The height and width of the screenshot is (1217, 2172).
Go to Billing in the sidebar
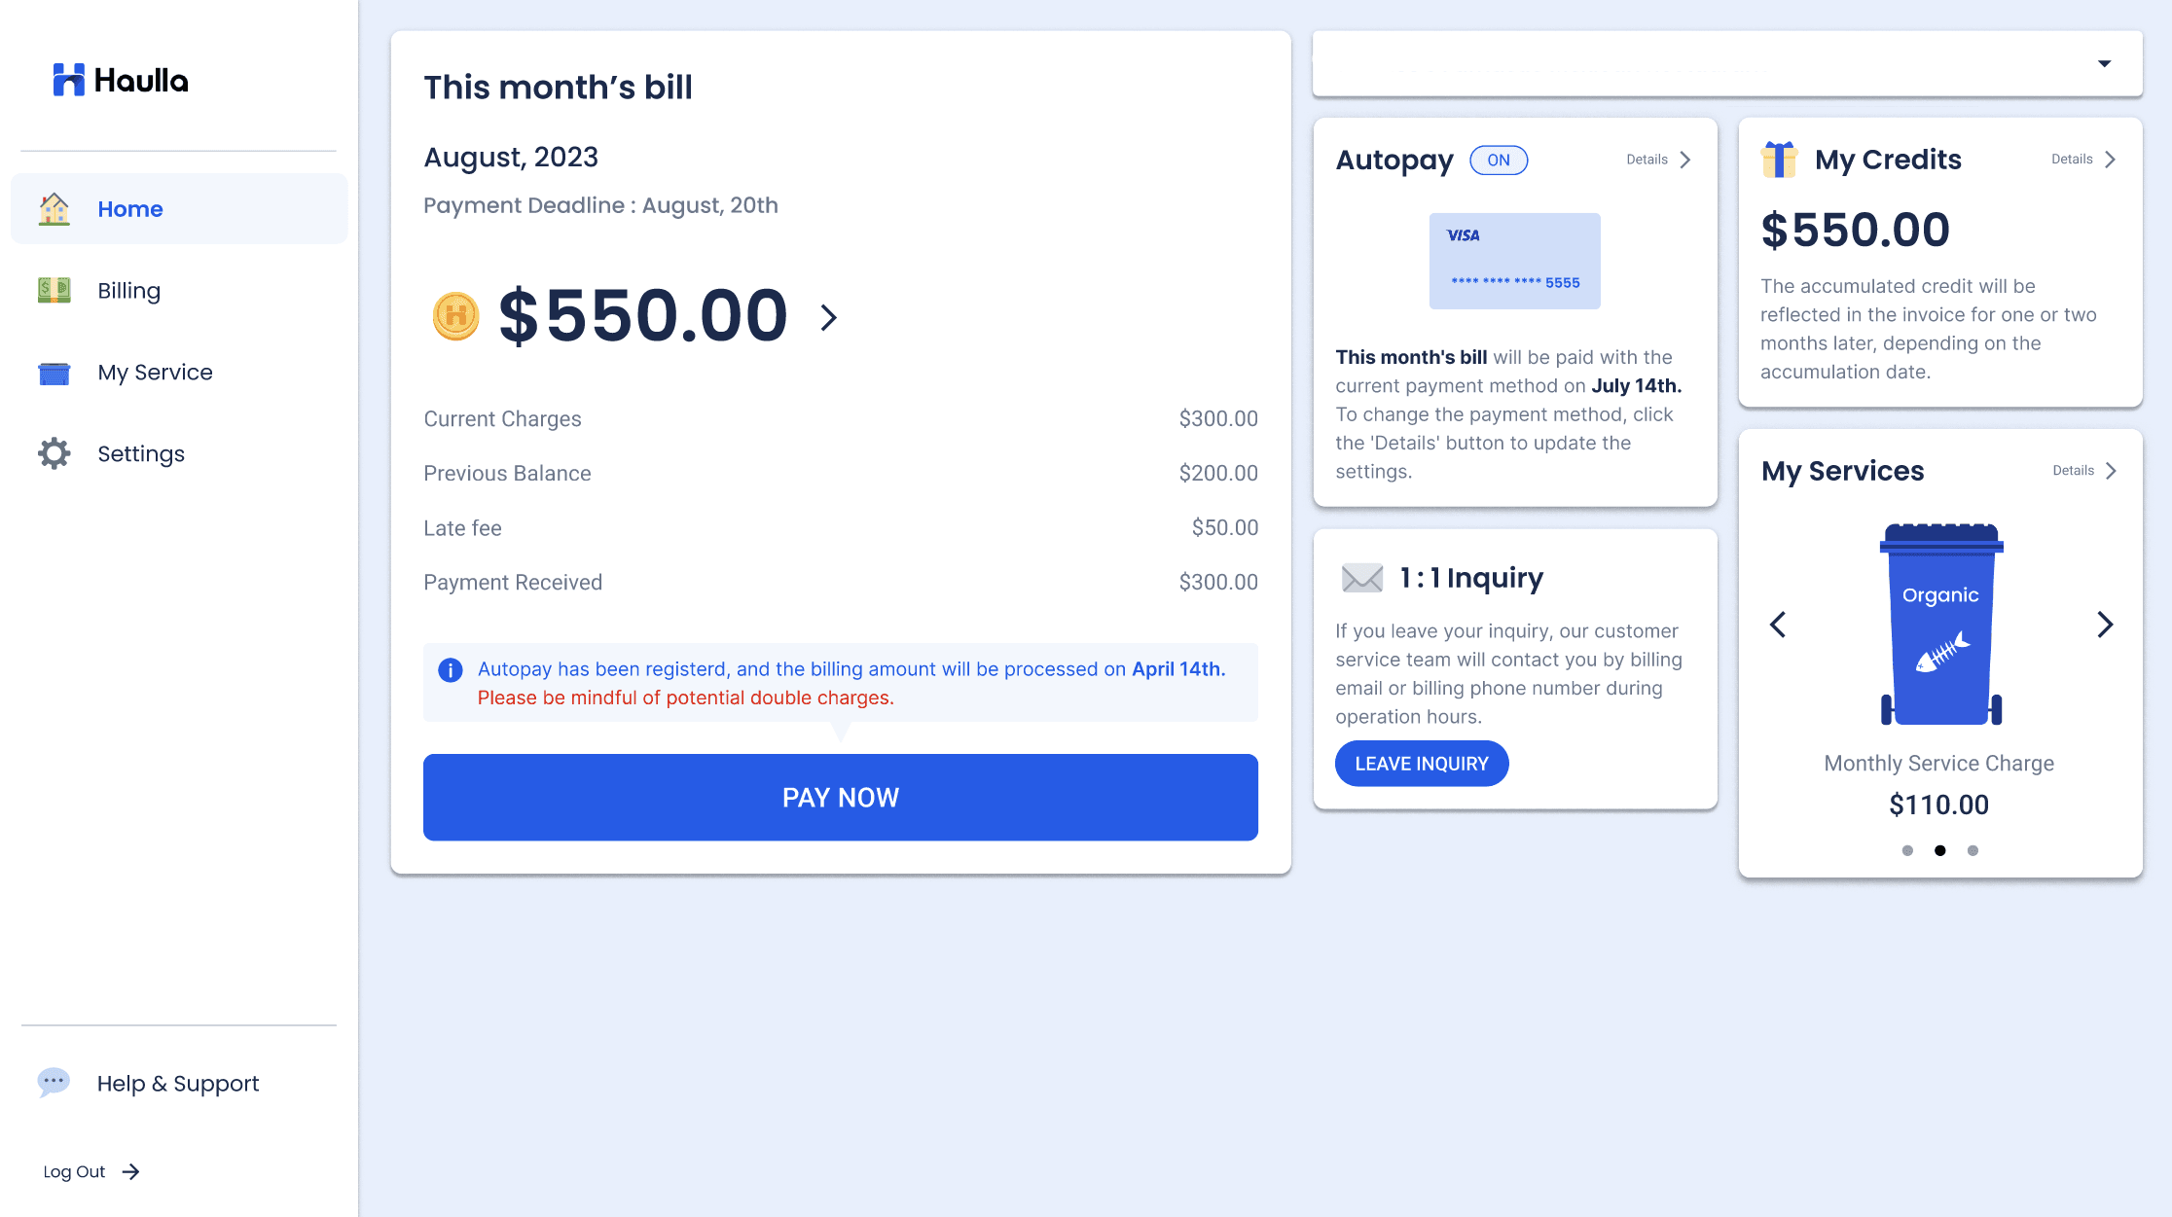(128, 291)
